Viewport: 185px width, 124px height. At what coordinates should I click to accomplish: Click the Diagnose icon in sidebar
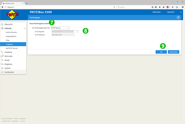(x=2, y=64)
